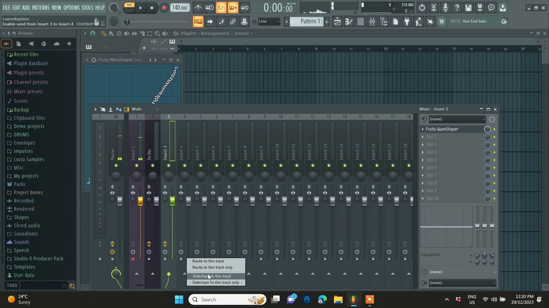Choose 'Route to this track only'
549x308 pixels.
[212, 267]
